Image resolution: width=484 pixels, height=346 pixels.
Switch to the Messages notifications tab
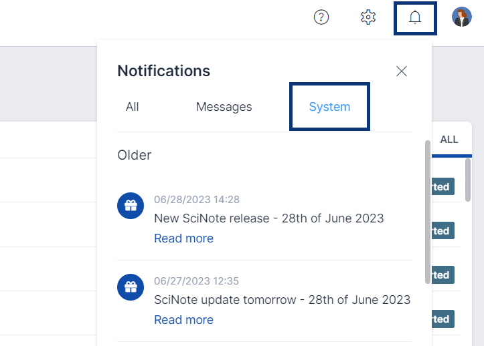(x=224, y=107)
